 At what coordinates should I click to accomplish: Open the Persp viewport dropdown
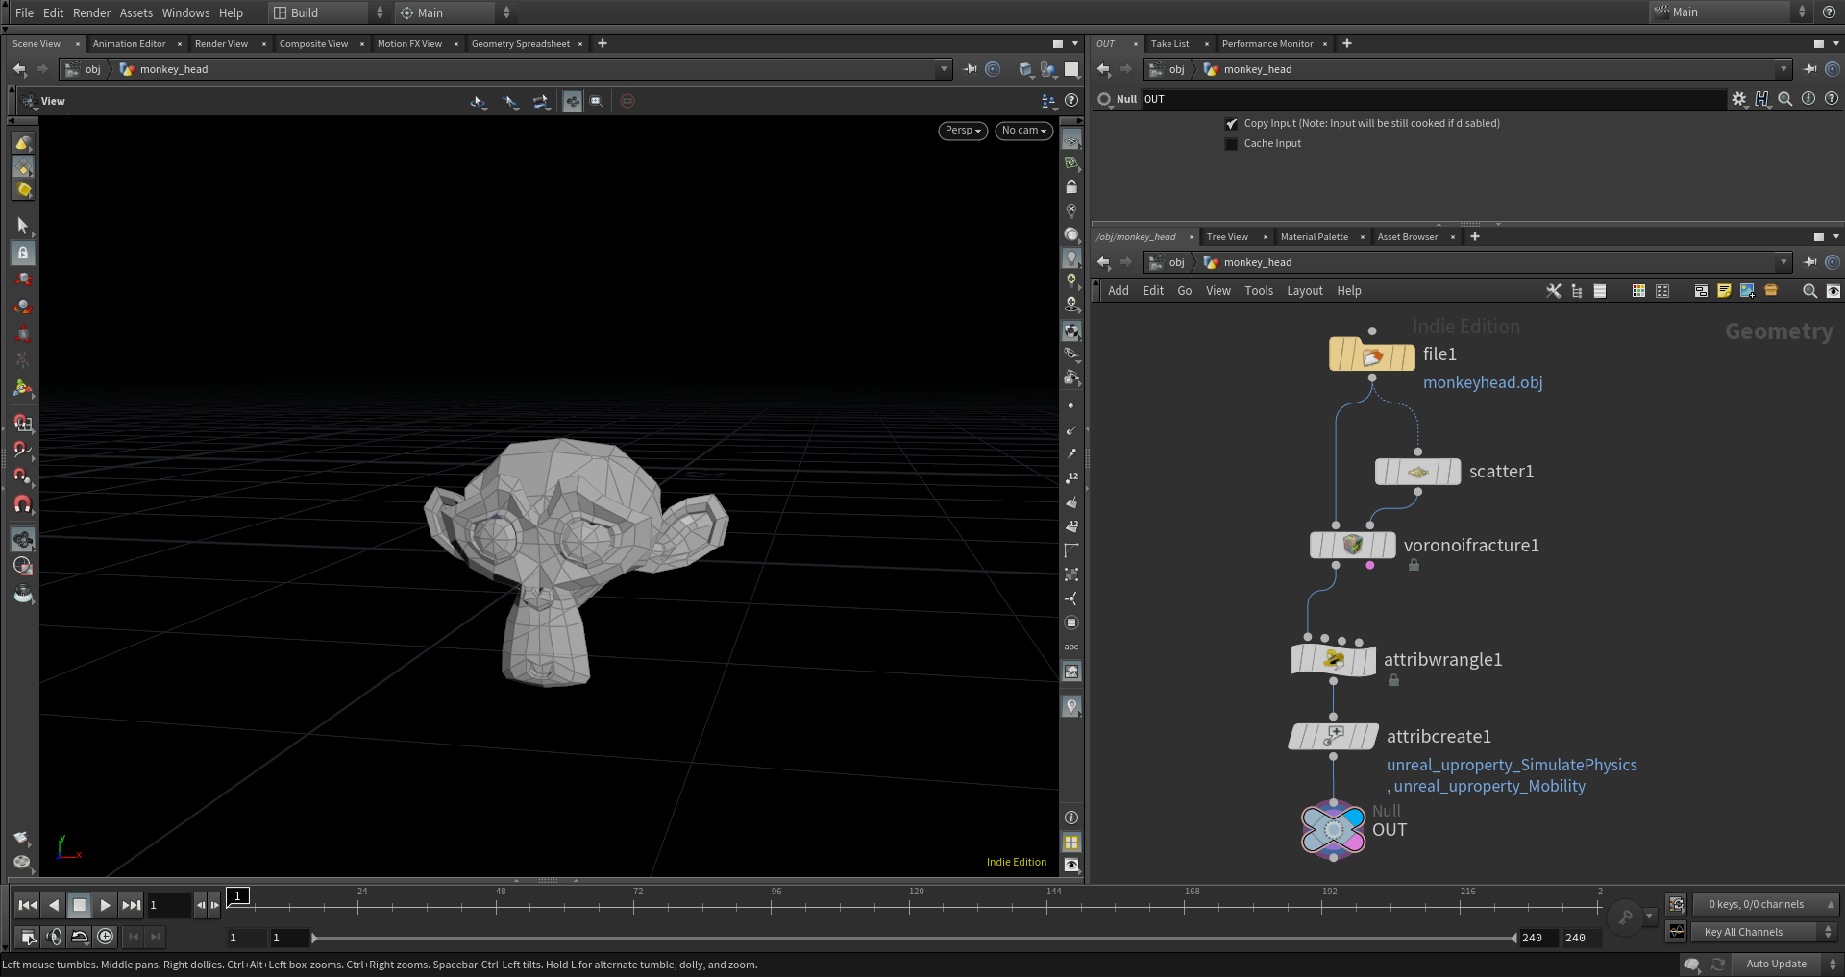[963, 131]
